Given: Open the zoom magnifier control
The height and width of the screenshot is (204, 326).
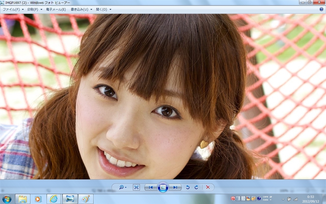Looking at the screenshot, I should coord(123,187).
